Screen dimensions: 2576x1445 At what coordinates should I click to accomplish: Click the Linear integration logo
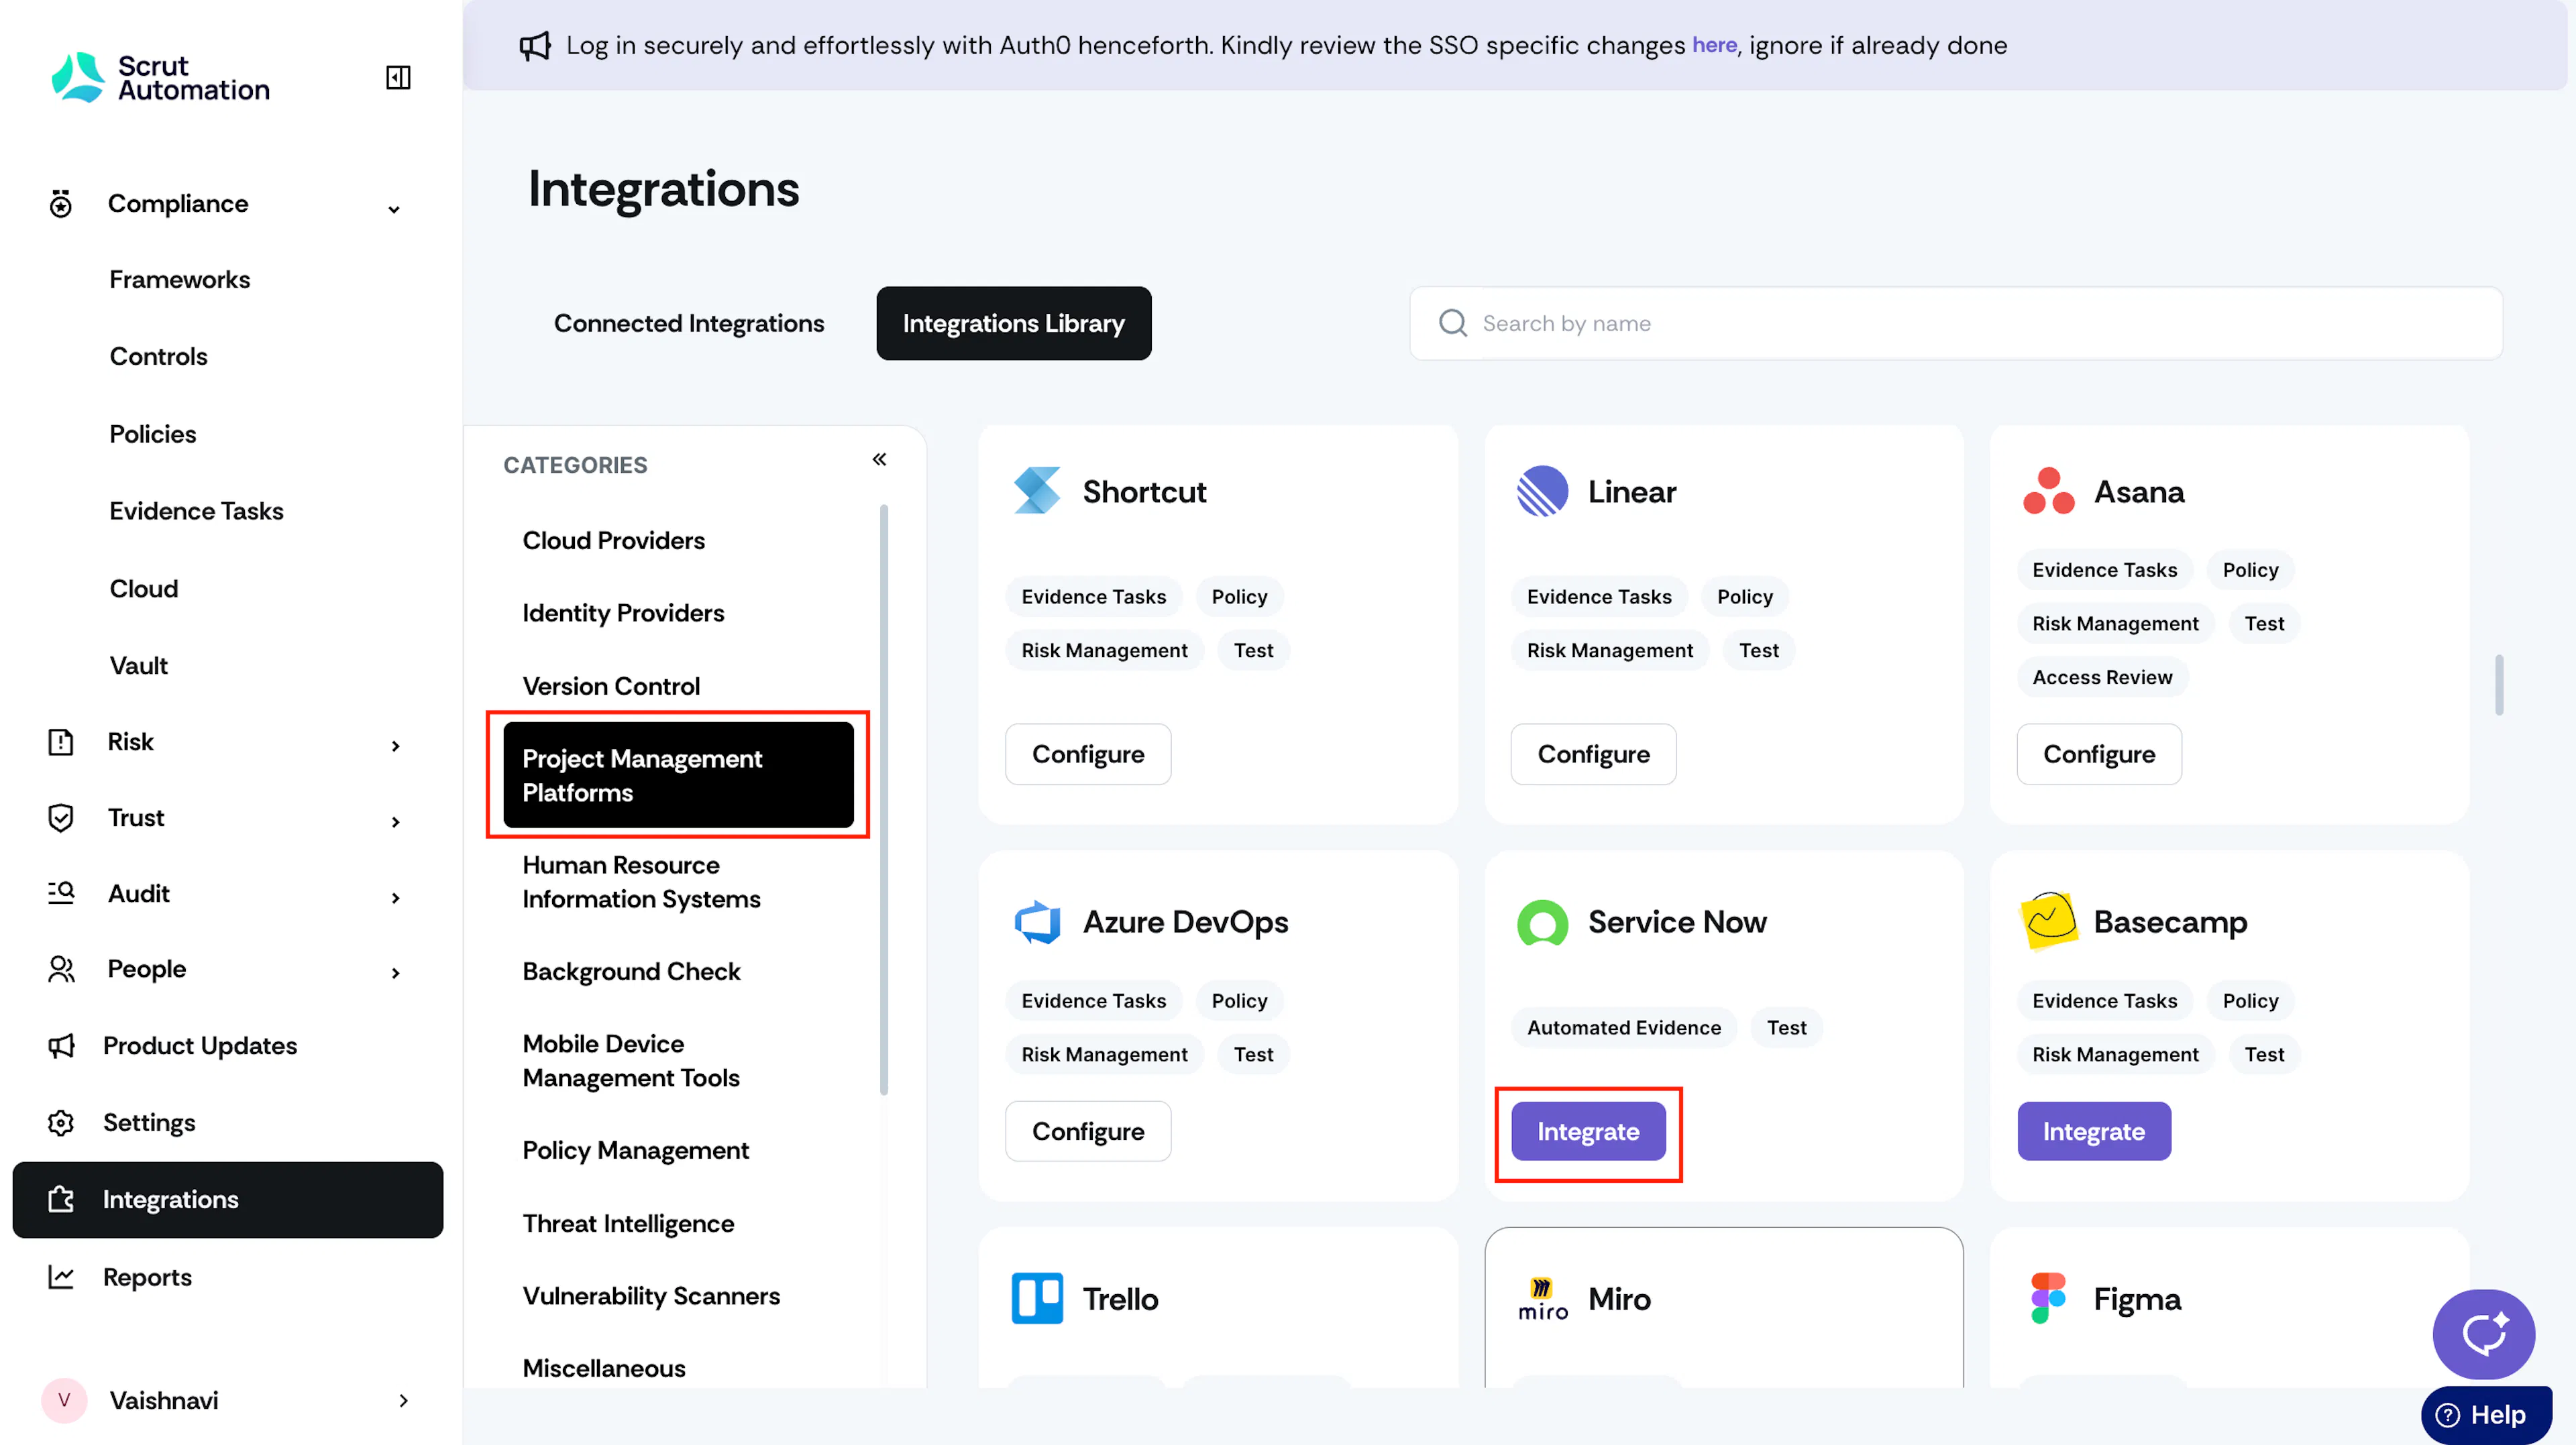tap(1542, 491)
